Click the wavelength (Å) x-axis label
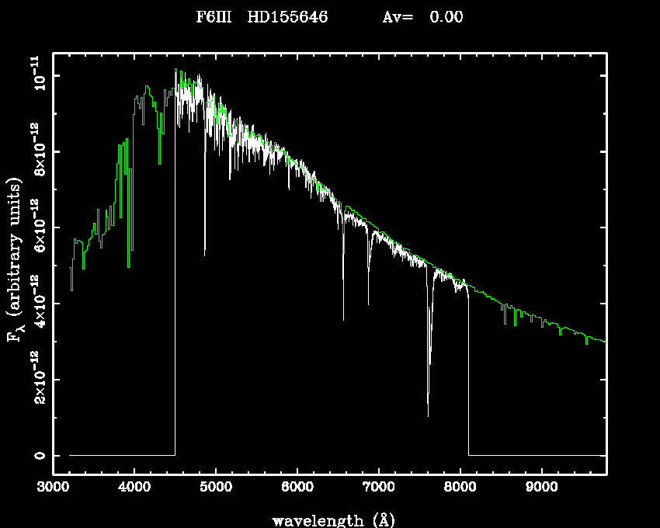The width and height of the screenshot is (660, 528). [x=330, y=519]
